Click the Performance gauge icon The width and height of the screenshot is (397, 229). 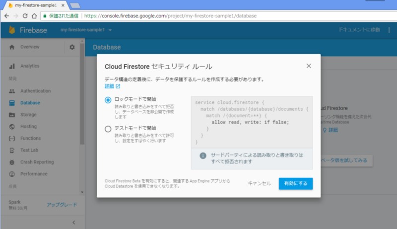(12, 174)
